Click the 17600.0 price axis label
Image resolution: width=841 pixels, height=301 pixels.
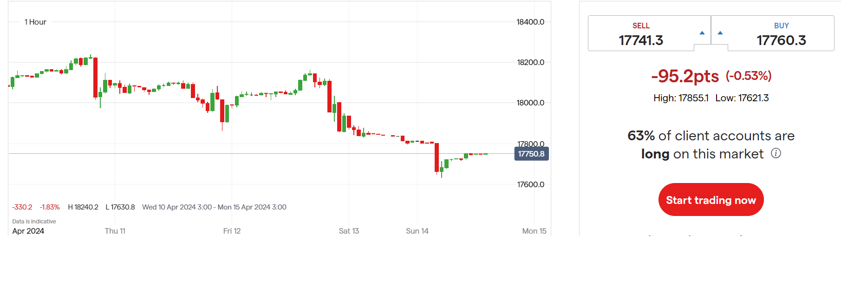click(530, 184)
